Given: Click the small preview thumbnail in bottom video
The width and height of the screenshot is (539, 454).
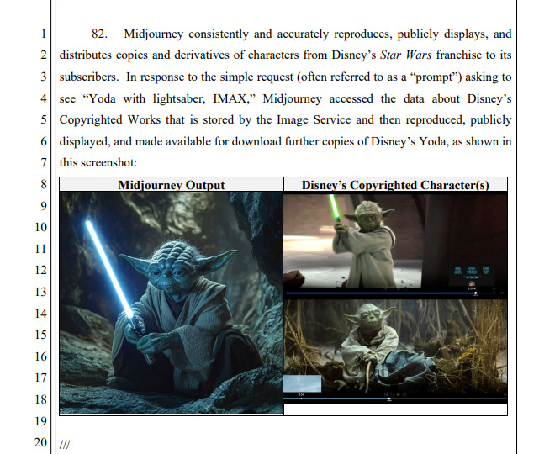Looking at the screenshot, I should [304, 385].
